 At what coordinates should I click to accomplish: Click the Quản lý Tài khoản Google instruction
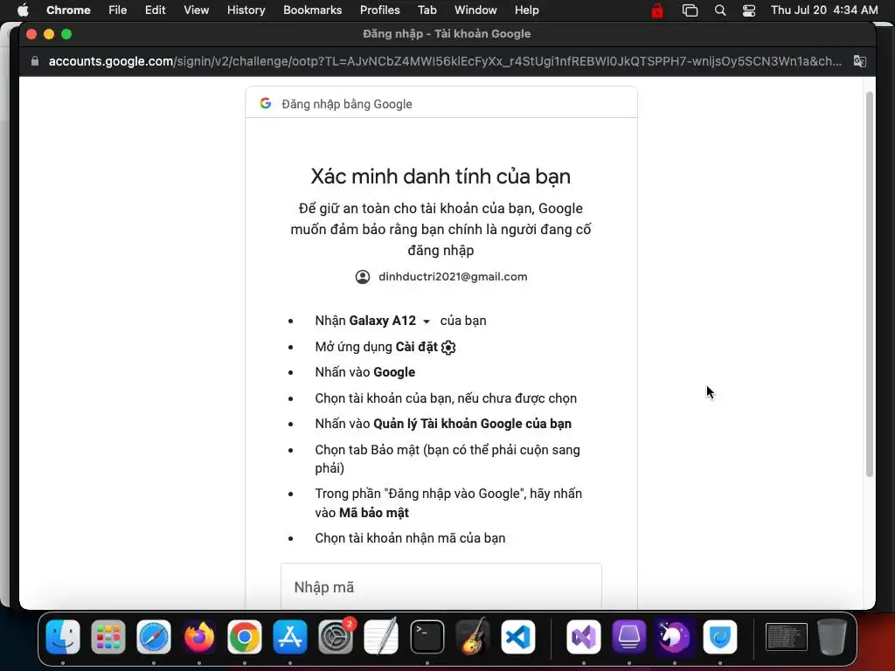[x=443, y=424]
